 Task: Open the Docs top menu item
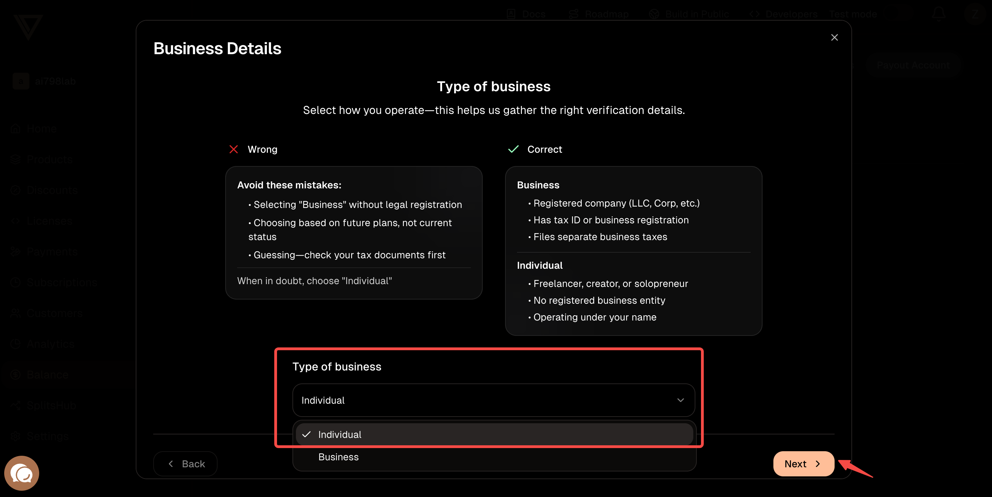click(526, 14)
